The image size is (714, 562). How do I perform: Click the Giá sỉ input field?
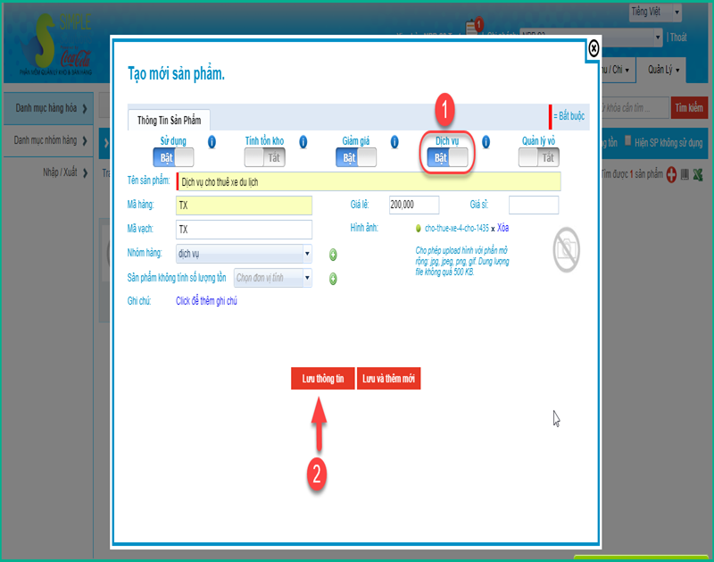coord(533,205)
